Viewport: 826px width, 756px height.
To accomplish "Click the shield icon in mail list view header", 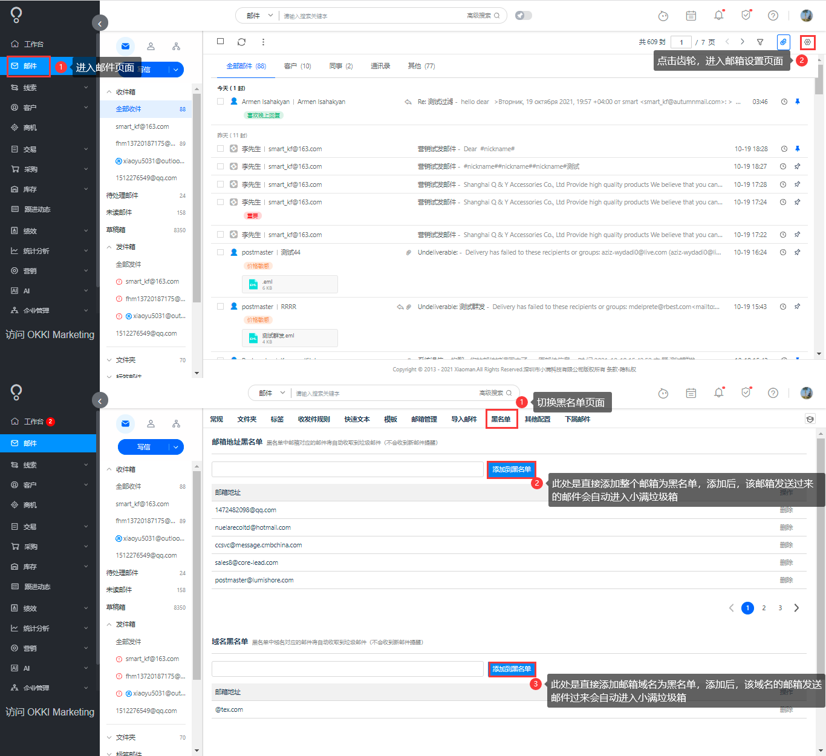I will click(746, 16).
